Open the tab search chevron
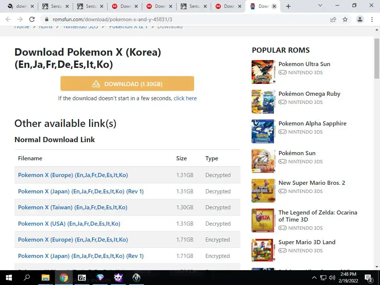This screenshot has height=285, width=380. click(320, 5)
